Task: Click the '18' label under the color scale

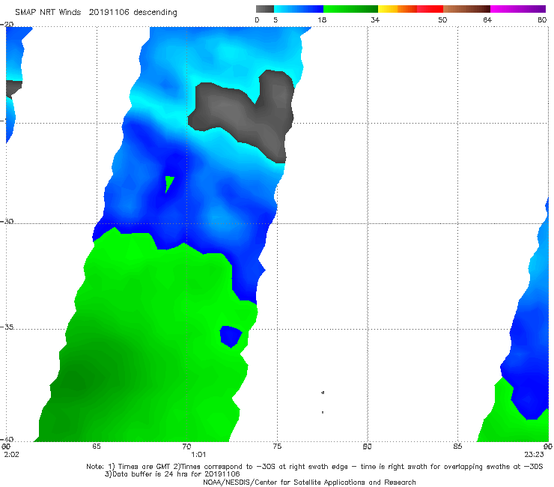Action: tap(322, 19)
